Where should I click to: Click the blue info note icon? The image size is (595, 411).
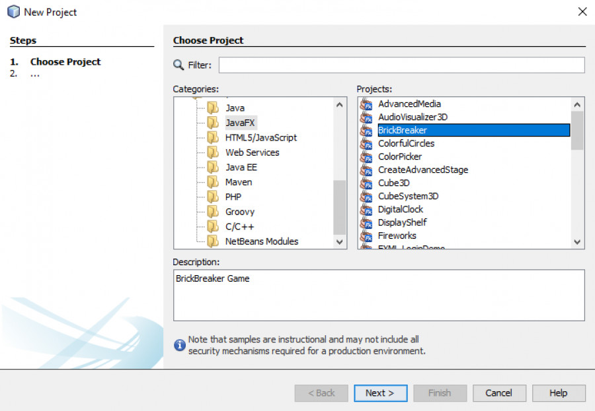click(x=179, y=345)
